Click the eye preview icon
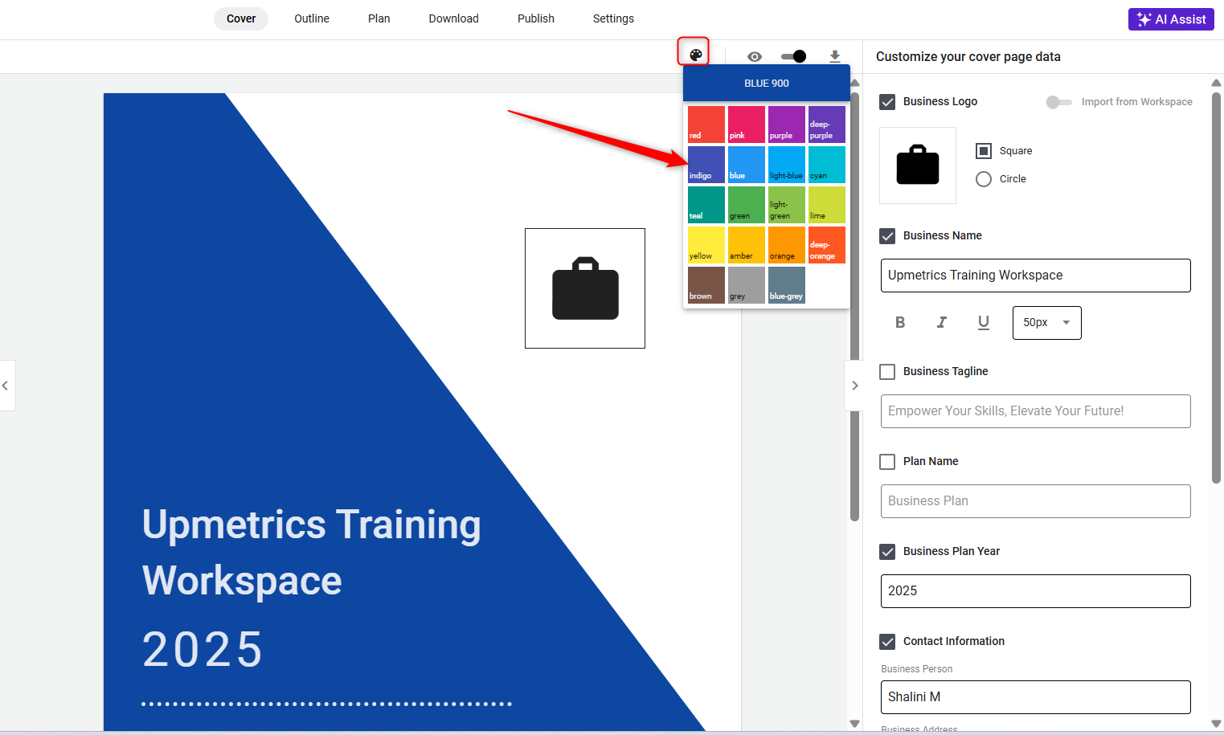Viewport: 1224px width, 735px height. click(754, 56)
